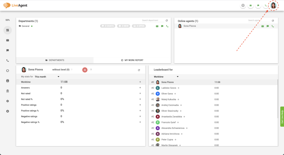
Task: Open Configuration gear icon in left sidebar
Action: pos(7,101)
